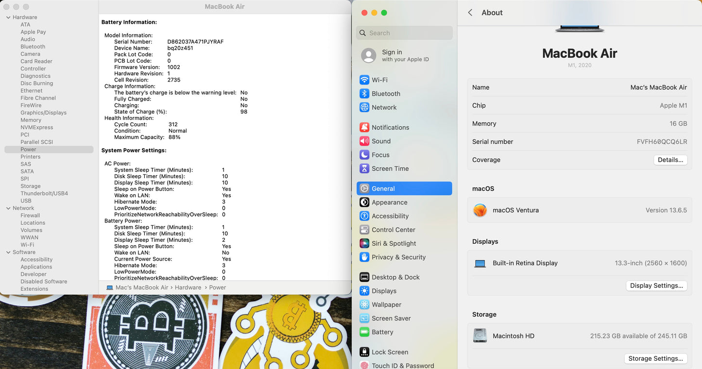Image resolution: width=702 pixels, height=369 pixels.
Task: Click Cycle Count value 312
Action: [173, 124]
